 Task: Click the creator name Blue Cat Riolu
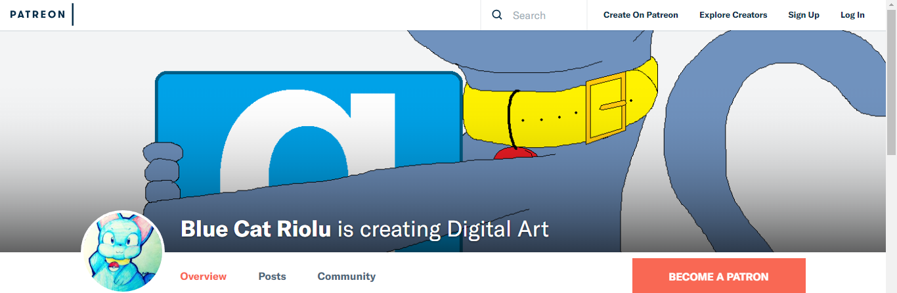tap(255, 229)
